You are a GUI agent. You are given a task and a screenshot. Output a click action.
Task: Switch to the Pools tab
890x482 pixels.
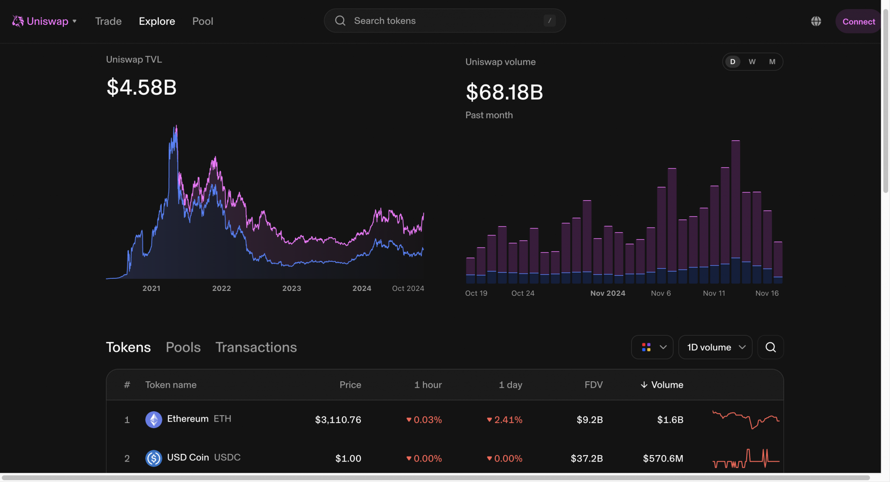point(183,347)
